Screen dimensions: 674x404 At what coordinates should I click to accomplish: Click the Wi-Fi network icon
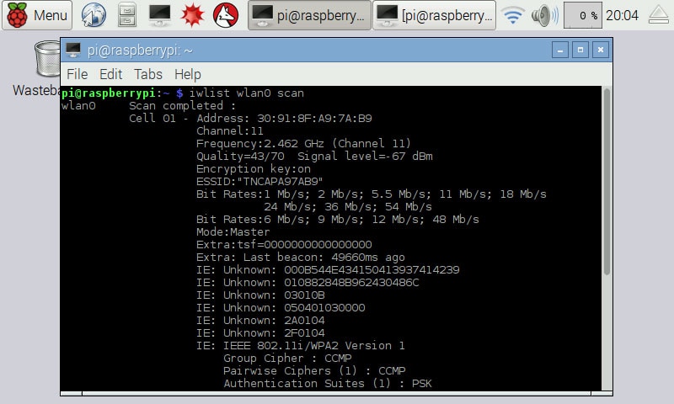click(x=511, y=15)
